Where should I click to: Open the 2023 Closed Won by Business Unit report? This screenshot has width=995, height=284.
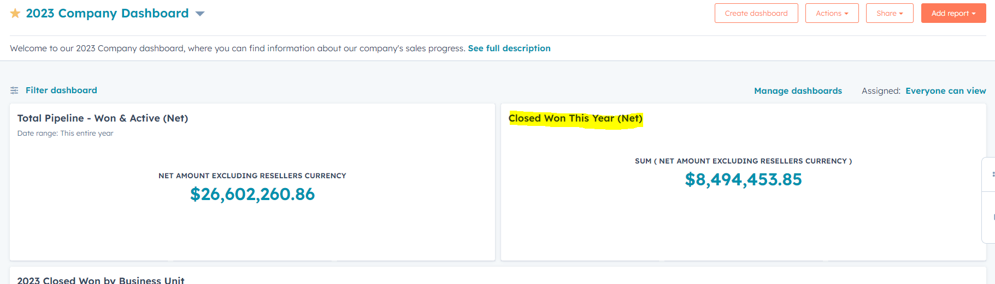(x=101, y=280)
